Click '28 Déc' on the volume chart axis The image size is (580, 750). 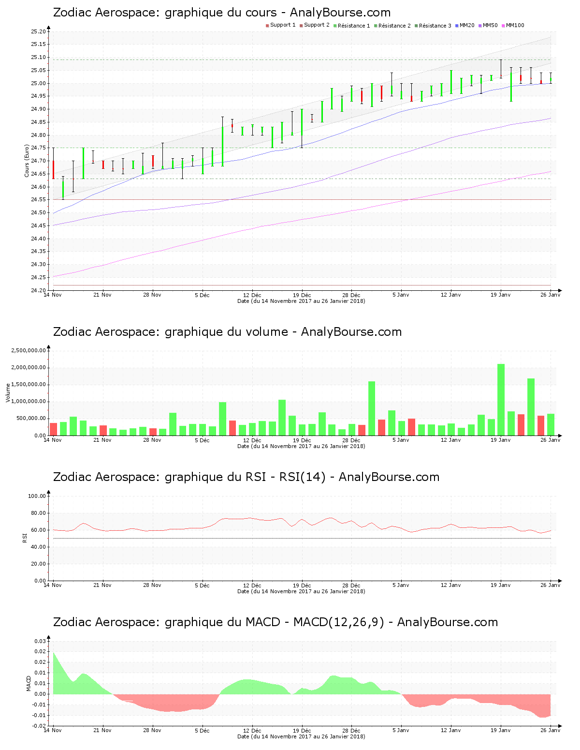point(351,440)
